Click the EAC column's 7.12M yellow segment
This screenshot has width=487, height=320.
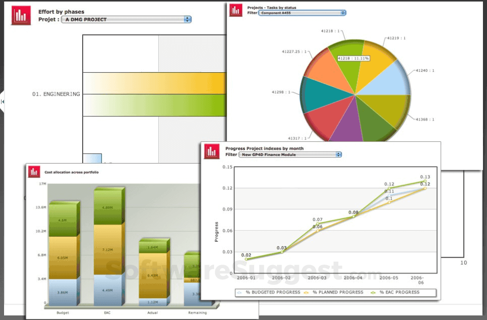point(108,249)
